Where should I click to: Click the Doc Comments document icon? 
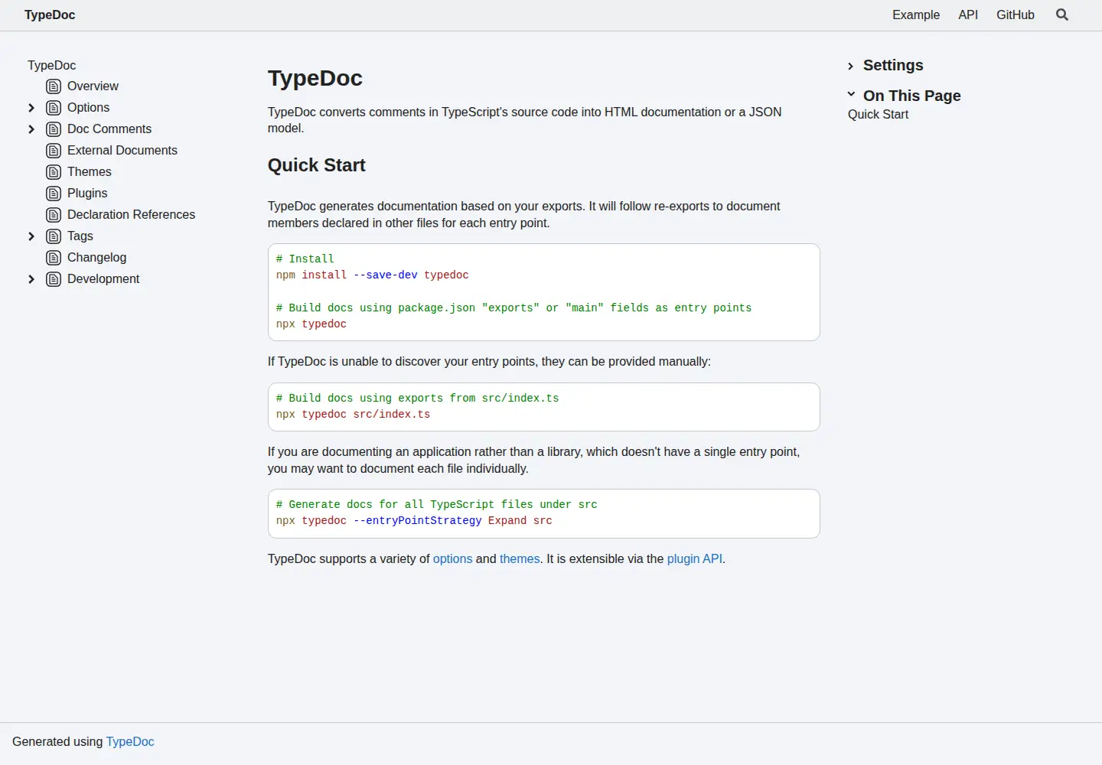click(54, 129)
